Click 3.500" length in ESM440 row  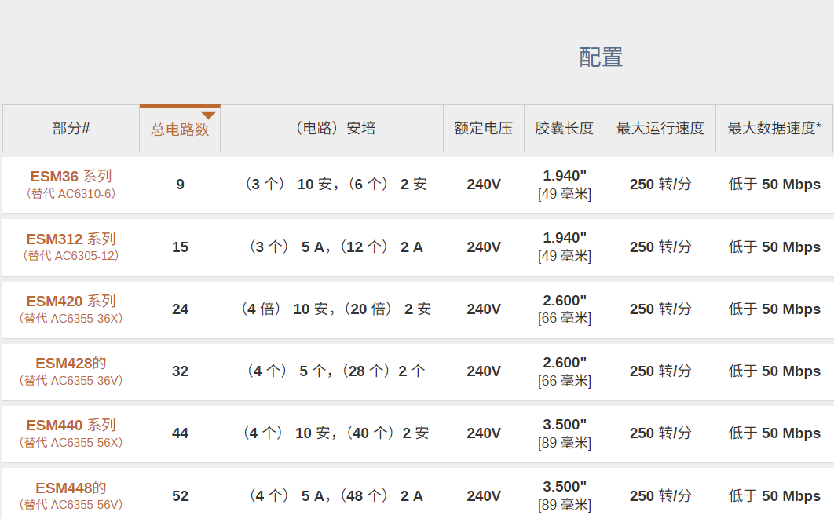(x=565, y=425)
